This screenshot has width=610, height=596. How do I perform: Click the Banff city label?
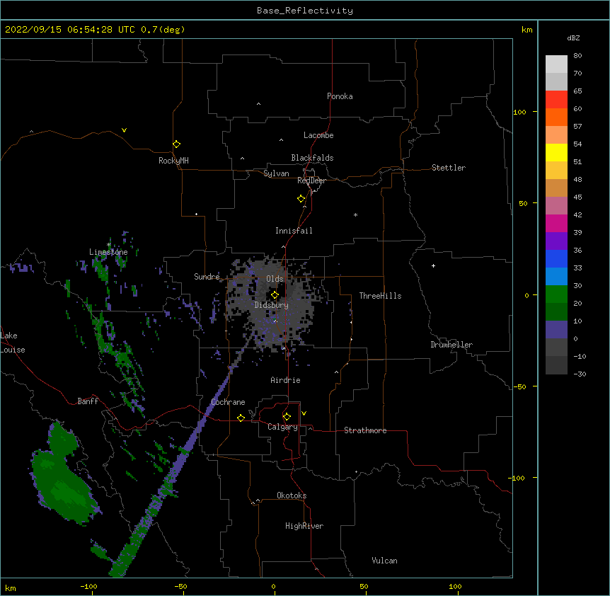click(x=88, y=401)
